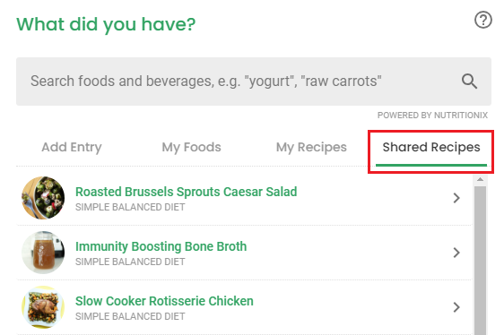
Task: Open Roasted Brussels Sprouts Caesar Salad recipe
Action: click(x=186, y=192)
